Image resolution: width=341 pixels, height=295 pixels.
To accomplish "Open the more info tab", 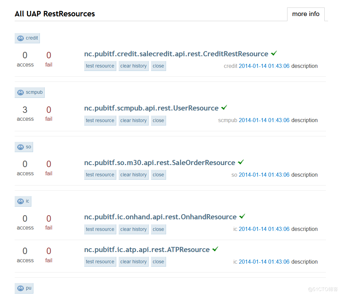I will click(x=306, y=14).
